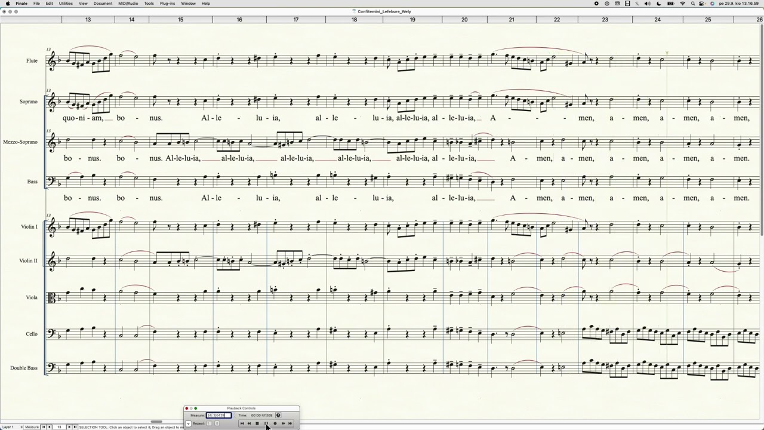Click the Wi-Fi status icon
Screen dimensions: 764x430
click(x=683, y=4)
